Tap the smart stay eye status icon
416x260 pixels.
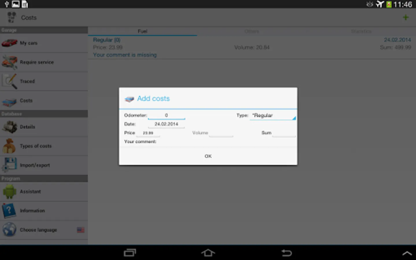tap(370, 4)
